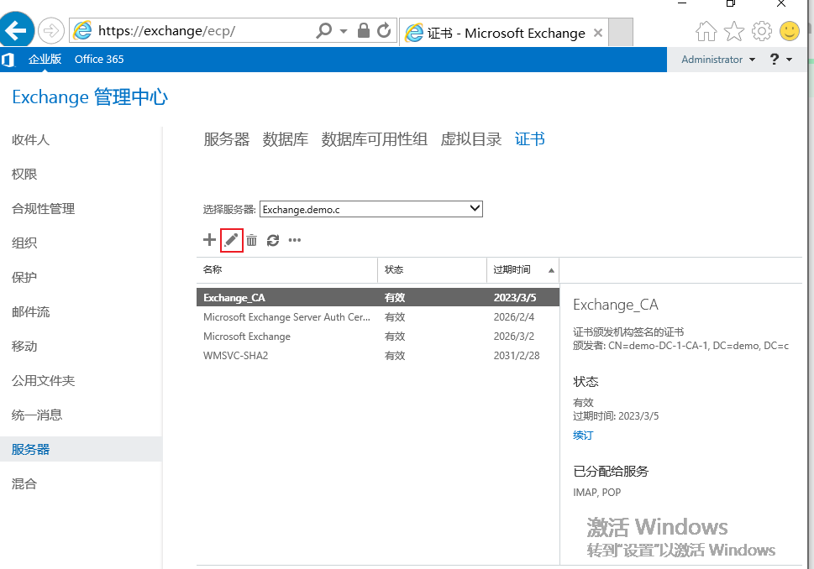Viewport: 814px width, 569px height.
Task: Switch to the 数据库可用性组 tab
Action: coord(375,139)
